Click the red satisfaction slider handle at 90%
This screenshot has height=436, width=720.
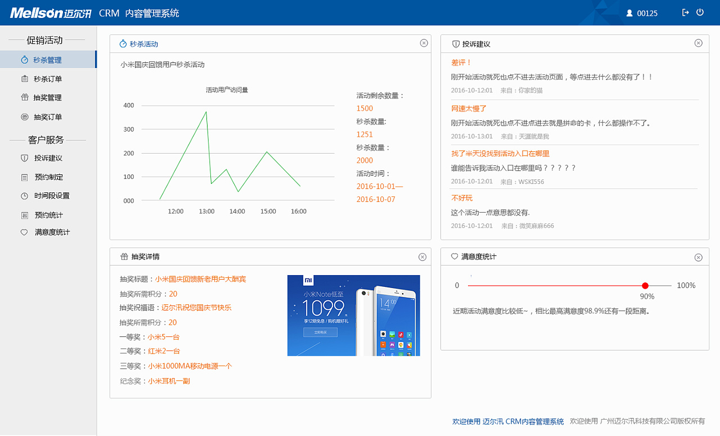[x=645, y=286]
